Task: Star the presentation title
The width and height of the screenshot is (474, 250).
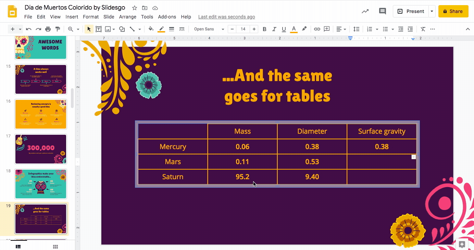Action: 135,8
